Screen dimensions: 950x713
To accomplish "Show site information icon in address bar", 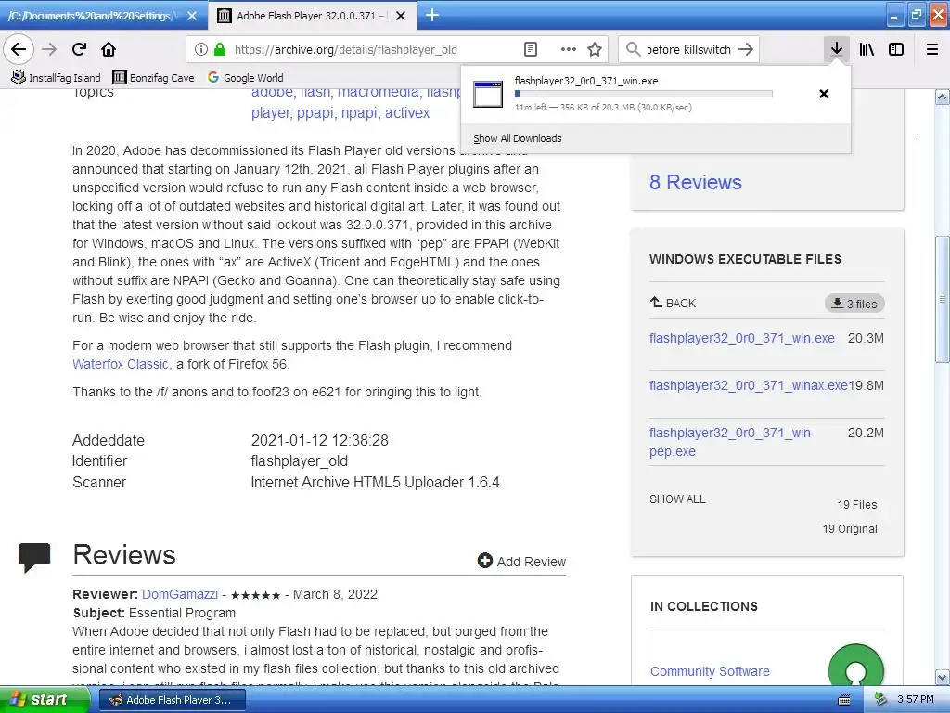I will 201,49.
